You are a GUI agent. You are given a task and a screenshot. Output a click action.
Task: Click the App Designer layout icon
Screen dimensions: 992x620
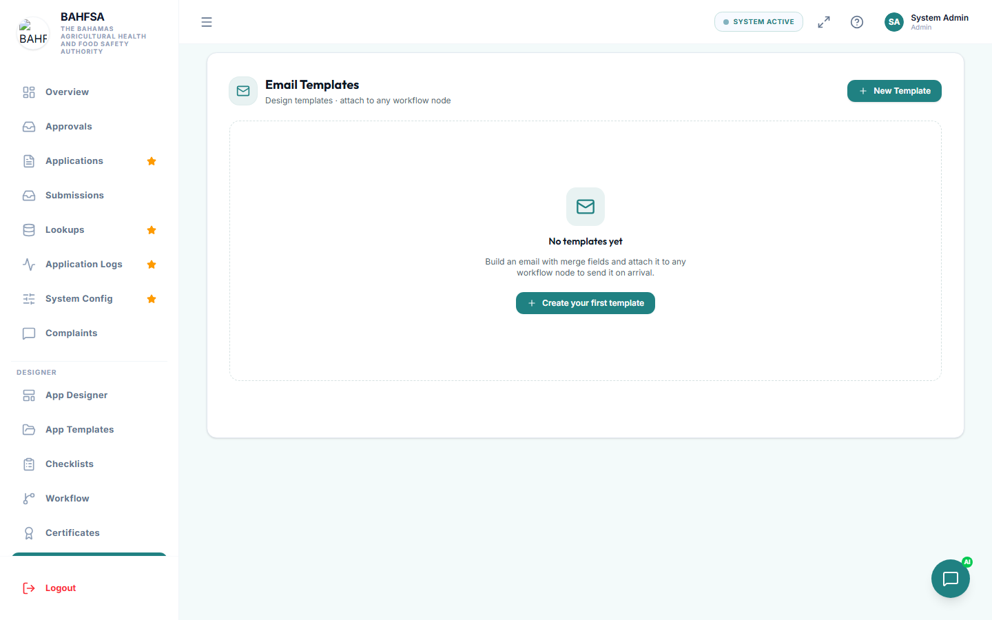(x=29, y=395)
